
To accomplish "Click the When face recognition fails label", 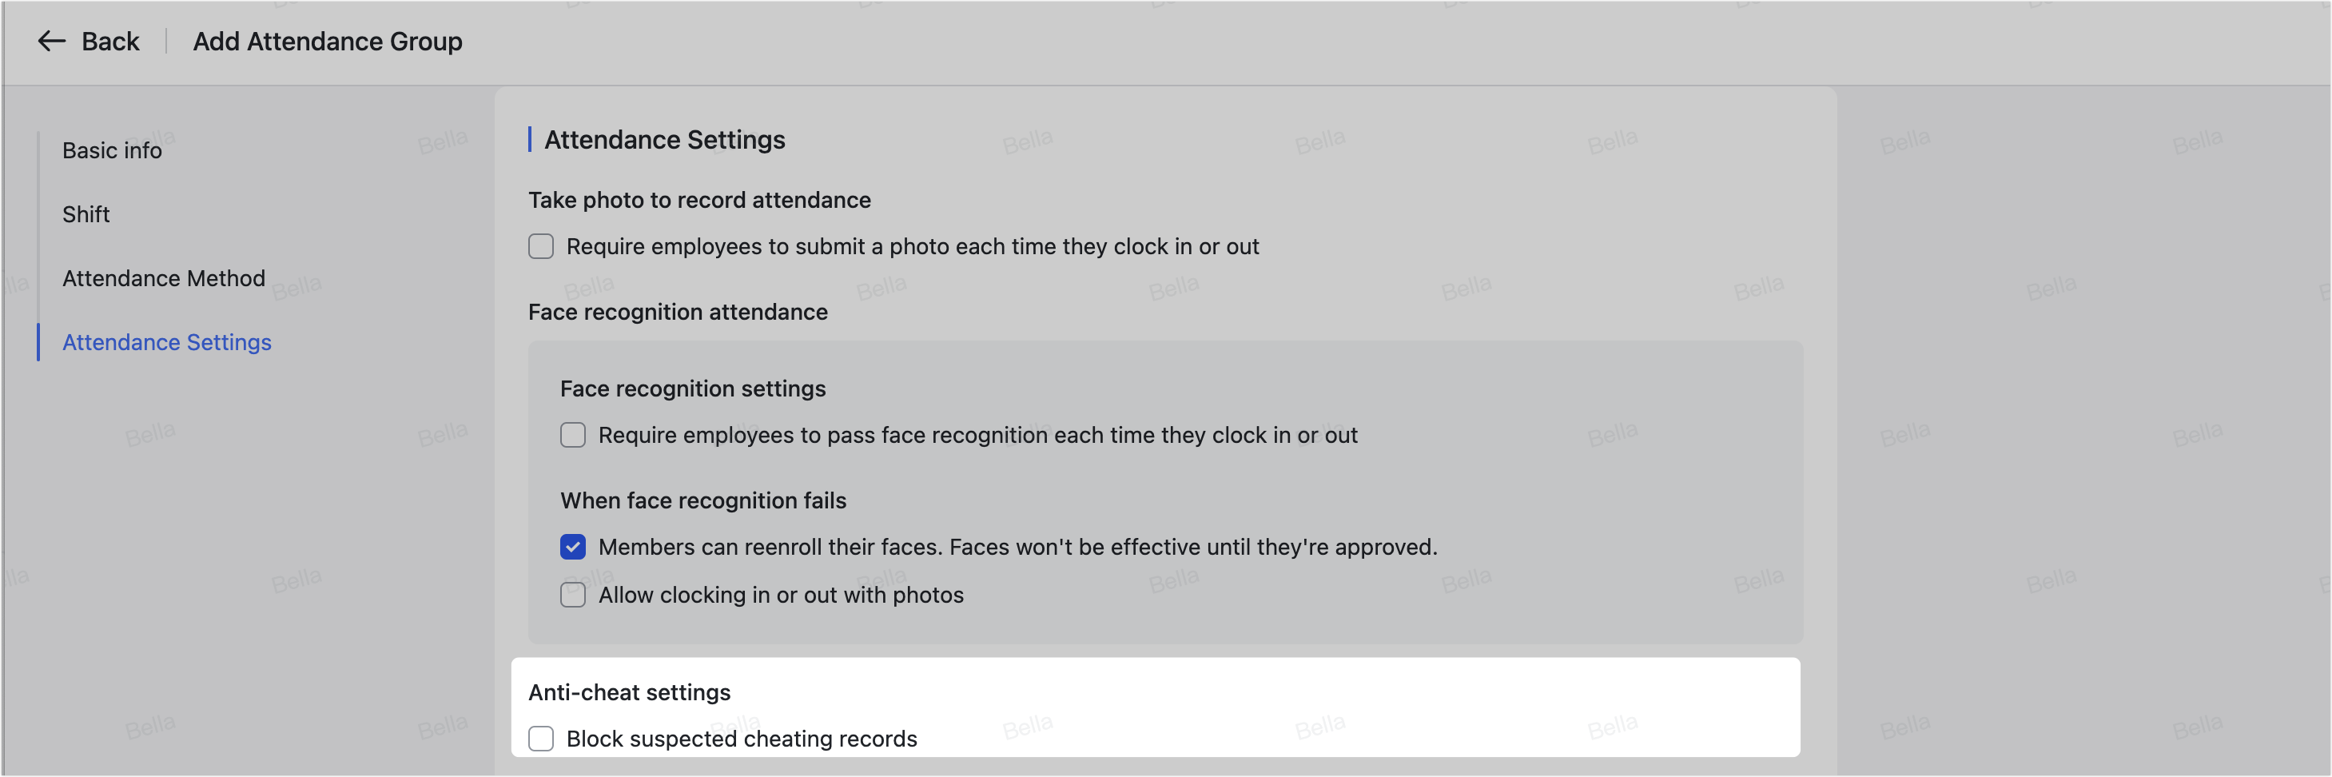I will pos(703,500).
